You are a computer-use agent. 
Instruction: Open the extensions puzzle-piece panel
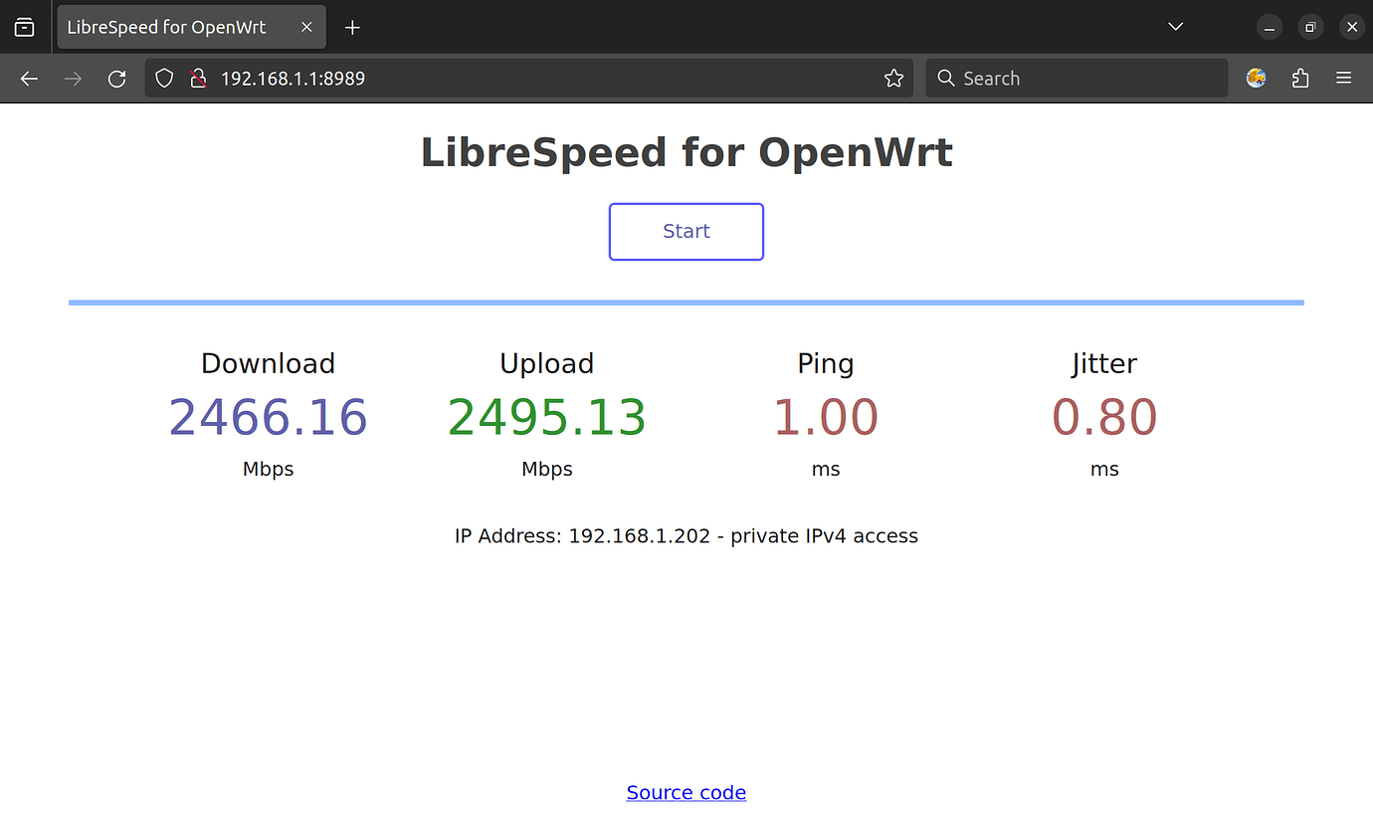[1300, 78]
